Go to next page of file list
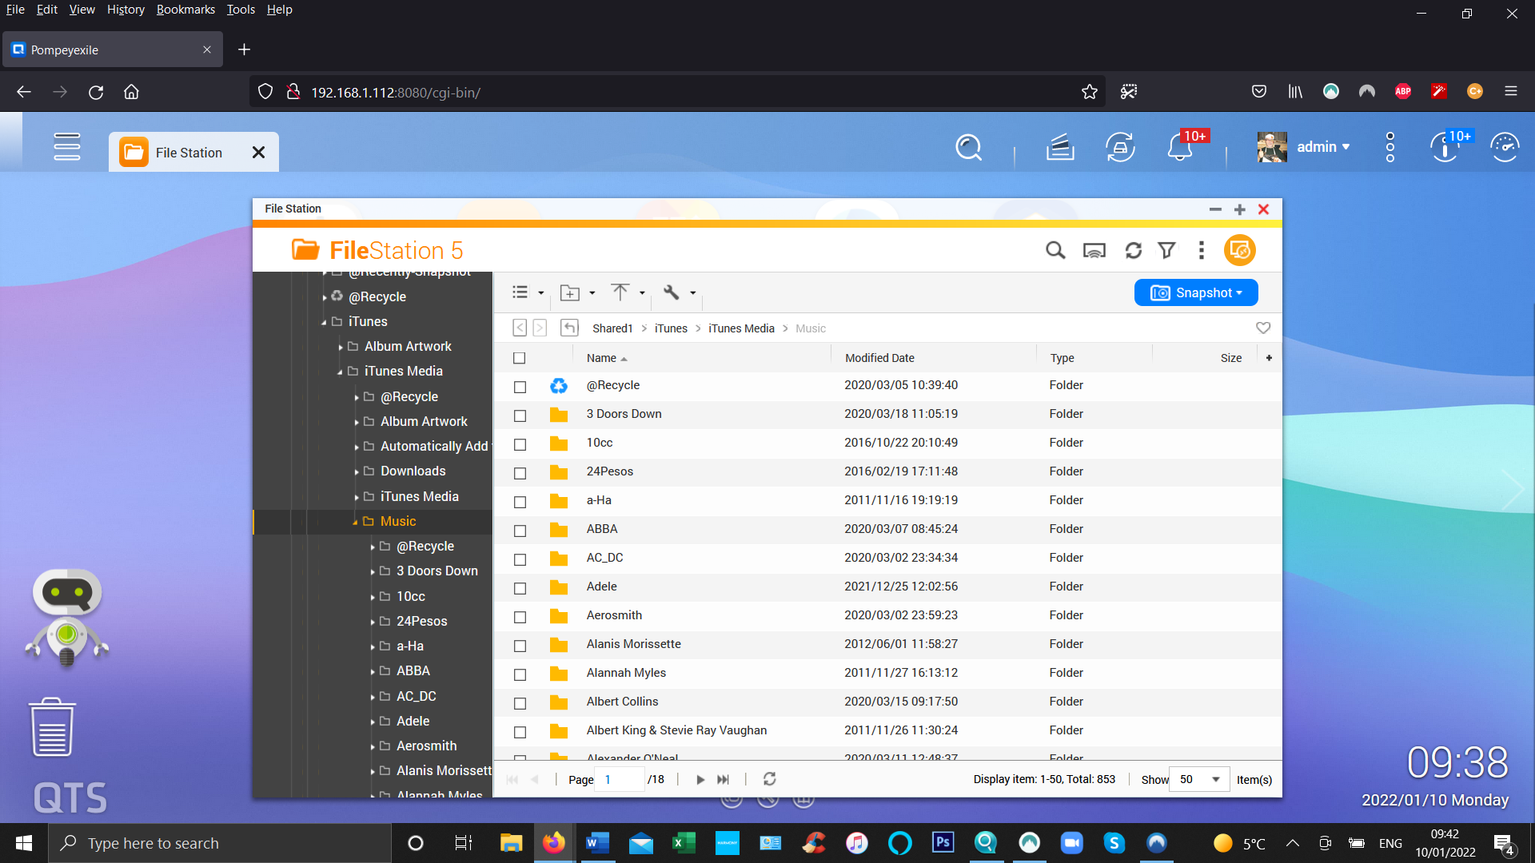 point(700,779)
